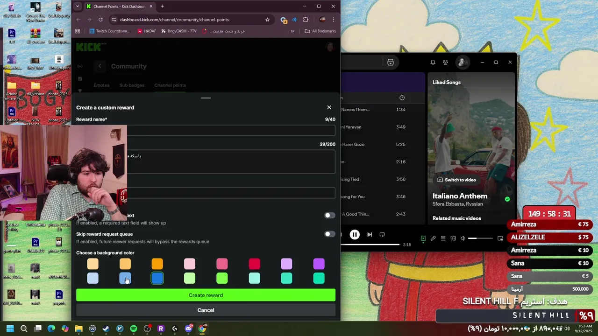This screenshot has width=598, height=336.
Task: Click the Create reward button
Action: point(206,295)
